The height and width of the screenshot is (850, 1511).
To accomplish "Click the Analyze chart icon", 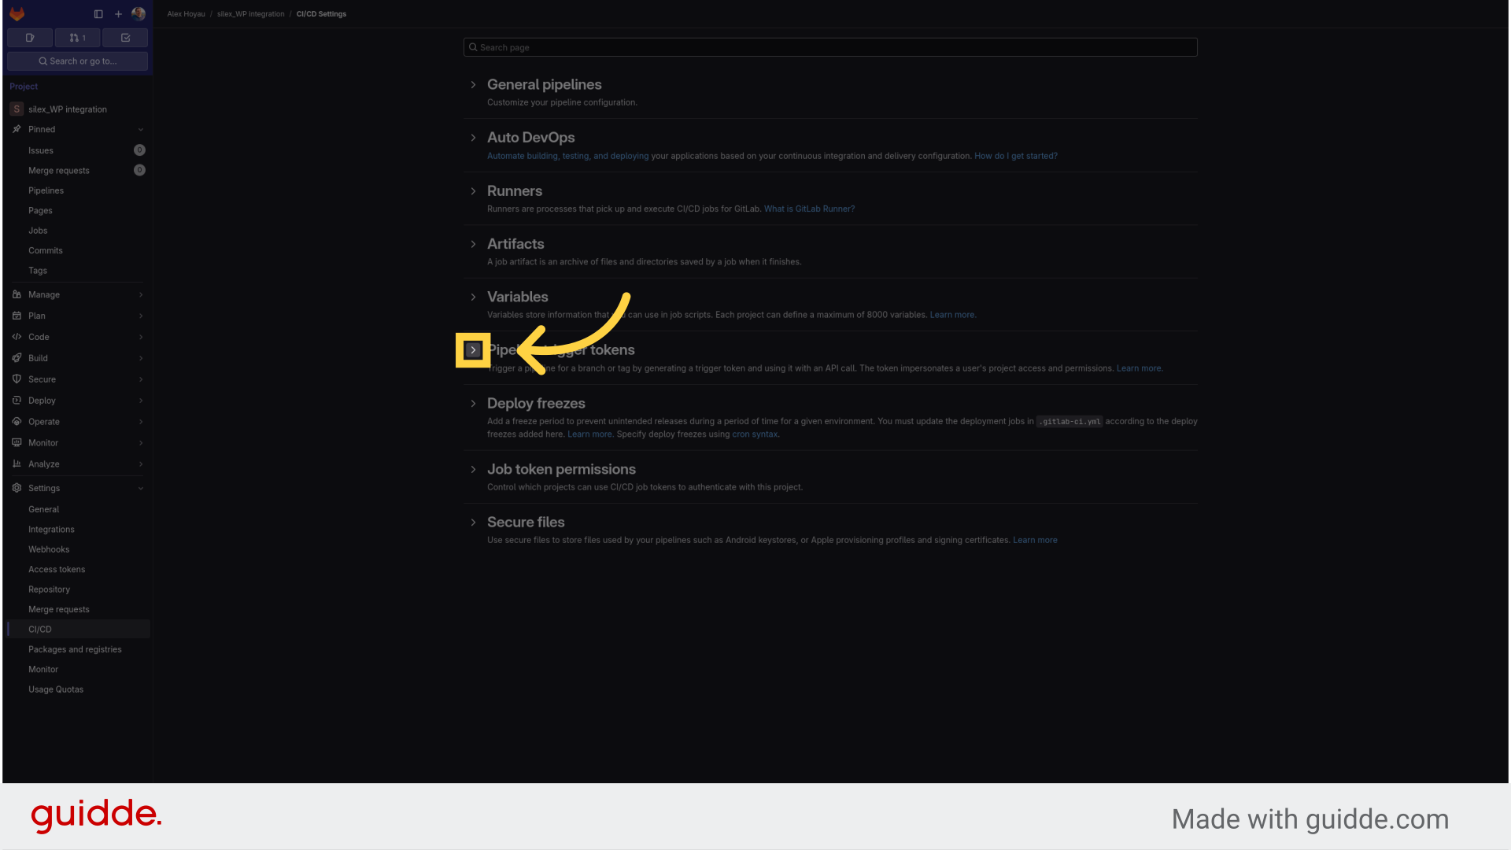I will coord(17,464).
